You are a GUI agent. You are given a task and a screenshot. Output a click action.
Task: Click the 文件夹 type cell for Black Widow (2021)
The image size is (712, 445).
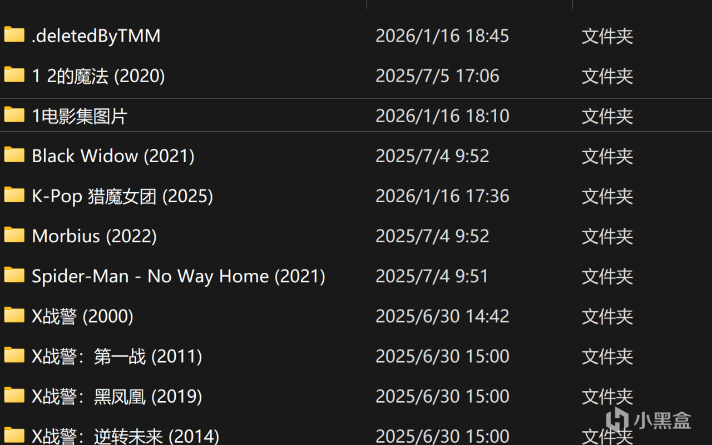607,156
